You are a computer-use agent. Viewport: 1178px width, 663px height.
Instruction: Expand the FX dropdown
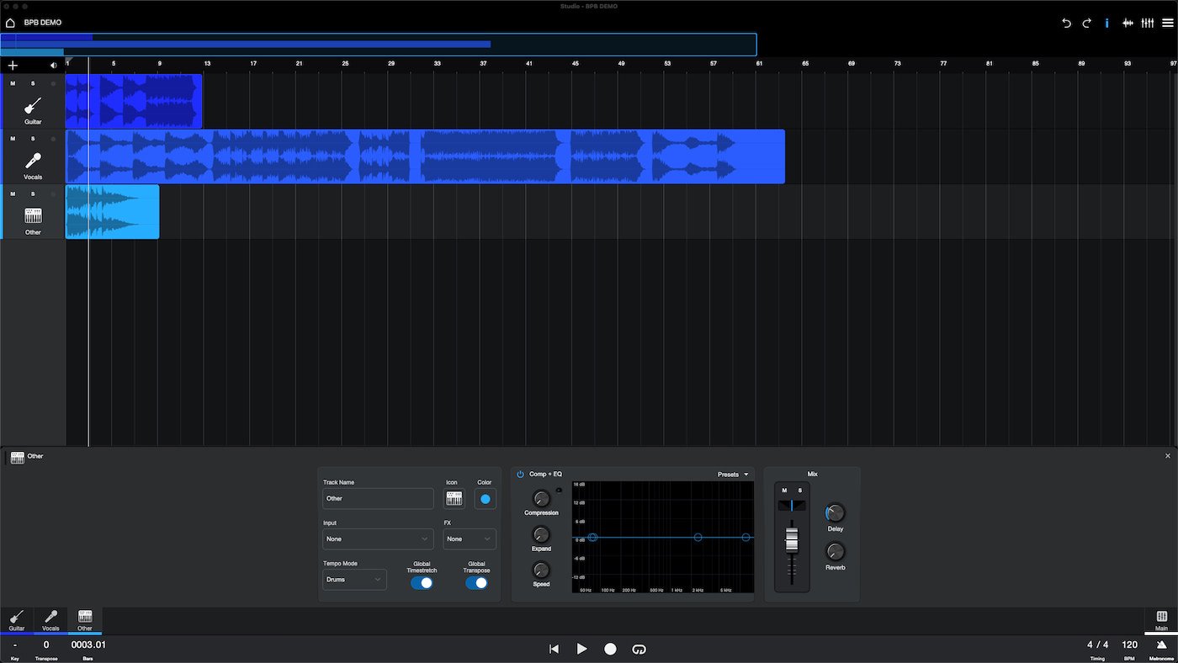470,538
